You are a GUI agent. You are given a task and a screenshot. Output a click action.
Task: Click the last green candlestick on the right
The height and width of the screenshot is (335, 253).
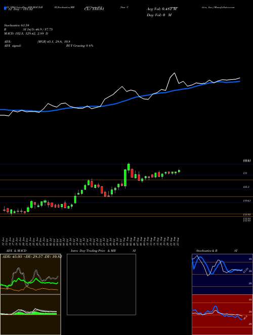point(179,171)
